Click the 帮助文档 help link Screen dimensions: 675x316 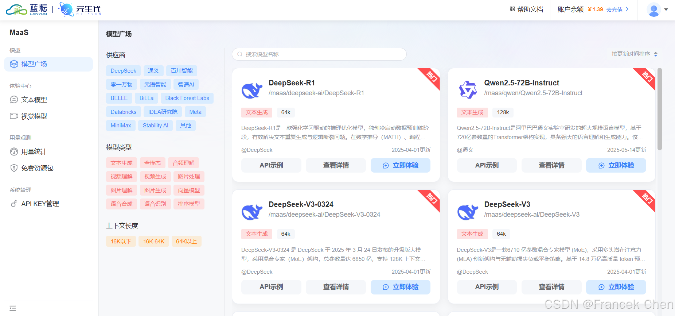tap(530, 9)
